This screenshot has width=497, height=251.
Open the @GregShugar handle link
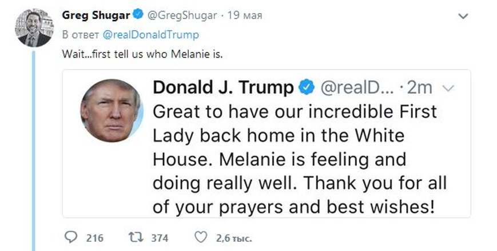point(182,15)
